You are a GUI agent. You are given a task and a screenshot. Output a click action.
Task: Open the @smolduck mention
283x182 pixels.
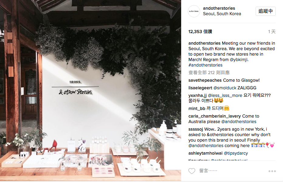click(x=225, y=88)
